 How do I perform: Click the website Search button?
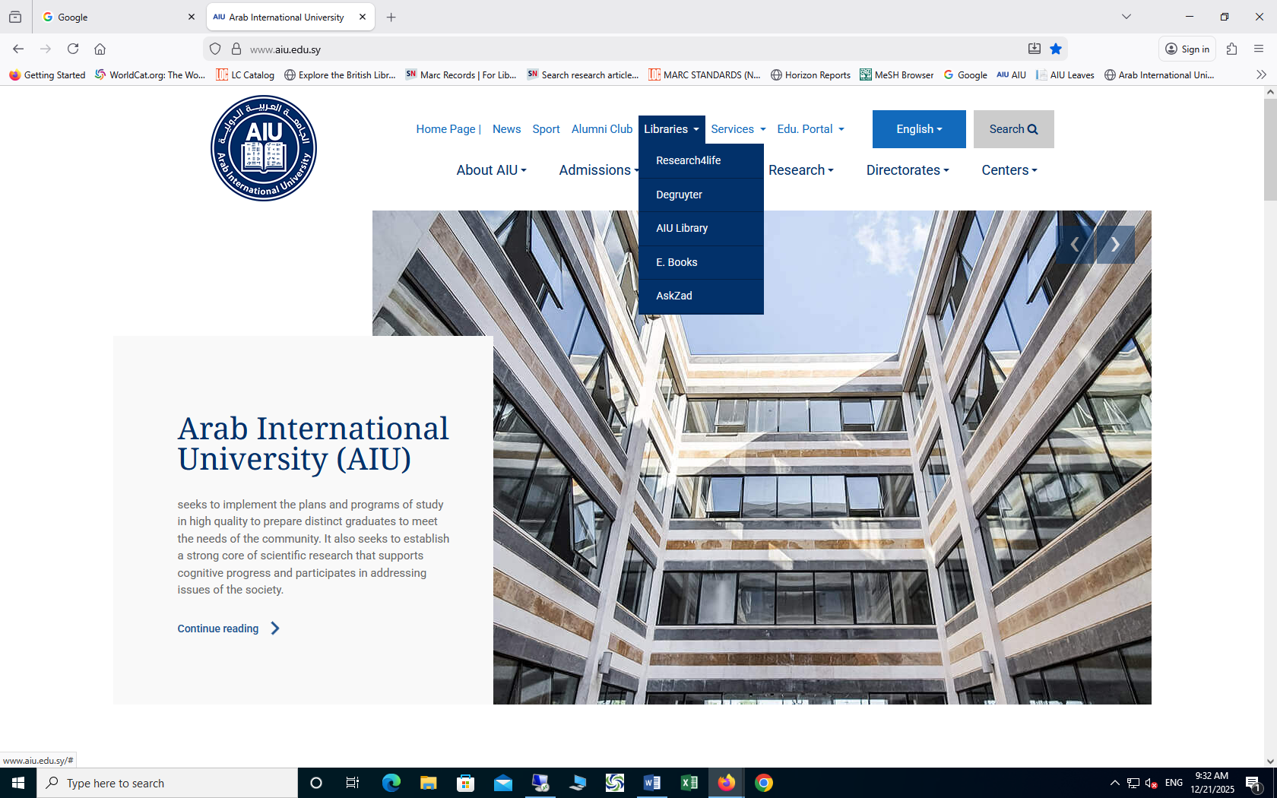tap(1013, 129)
